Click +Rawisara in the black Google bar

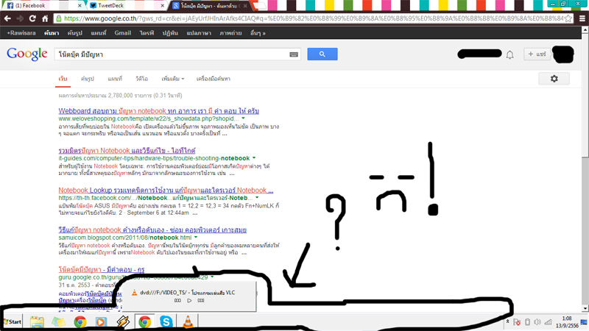[21, 33]
